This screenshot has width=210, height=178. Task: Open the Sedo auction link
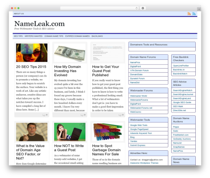176,131
